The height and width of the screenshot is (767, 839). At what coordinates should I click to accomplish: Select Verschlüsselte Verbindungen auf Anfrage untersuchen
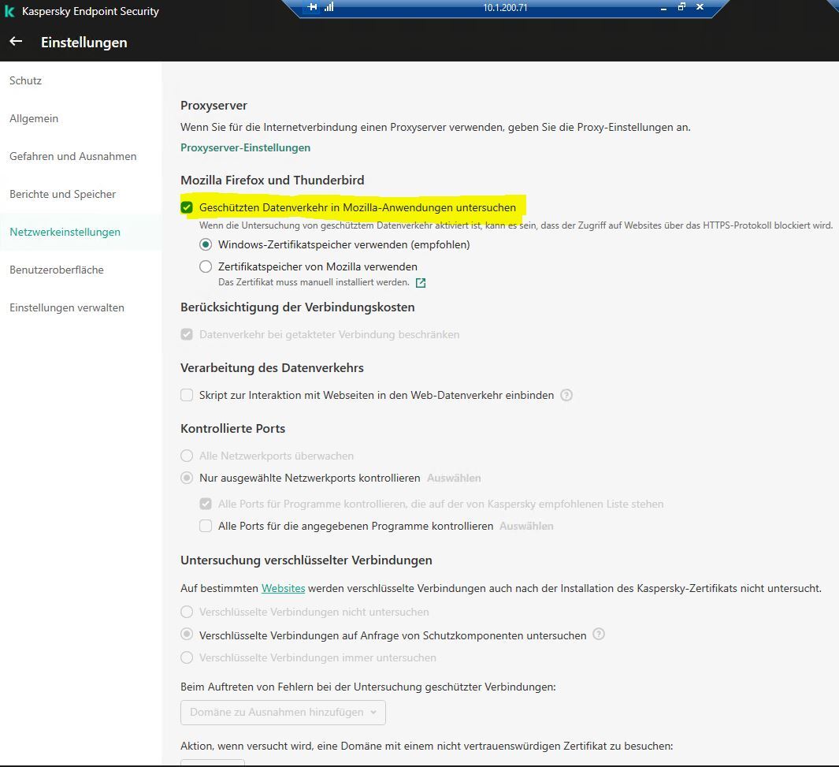(187, 635)
